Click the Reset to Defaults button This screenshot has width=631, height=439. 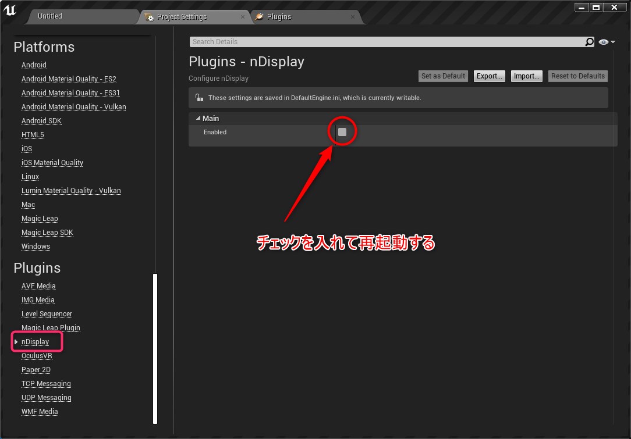click(x=578, y=76)
